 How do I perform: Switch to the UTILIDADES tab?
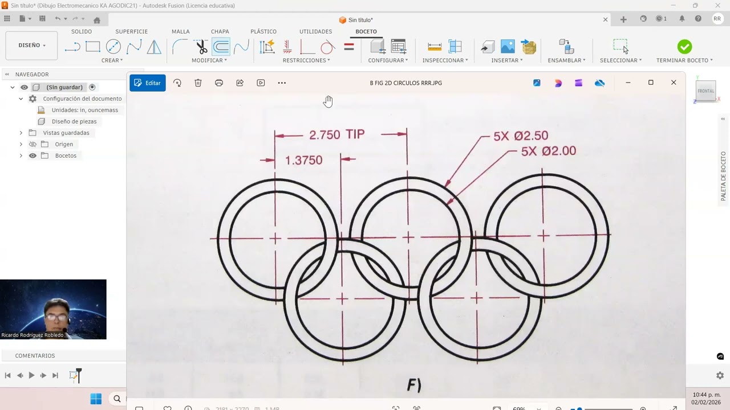pyautogui.click(x=315, y=32)
